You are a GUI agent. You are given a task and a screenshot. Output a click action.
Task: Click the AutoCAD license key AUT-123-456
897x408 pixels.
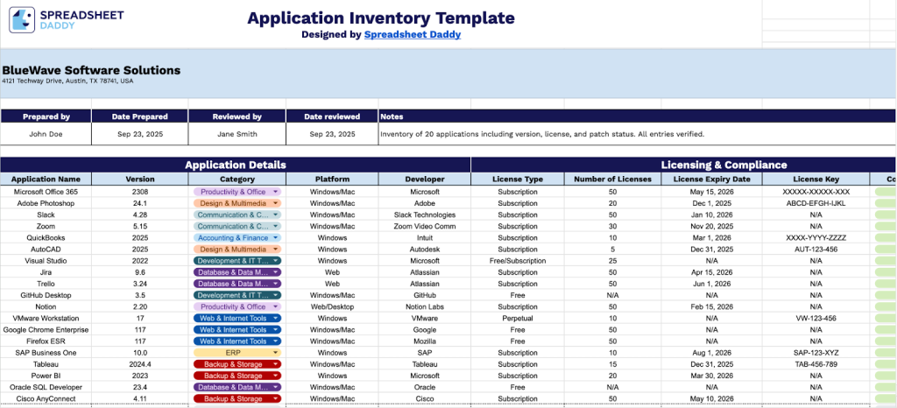(816, 249)
